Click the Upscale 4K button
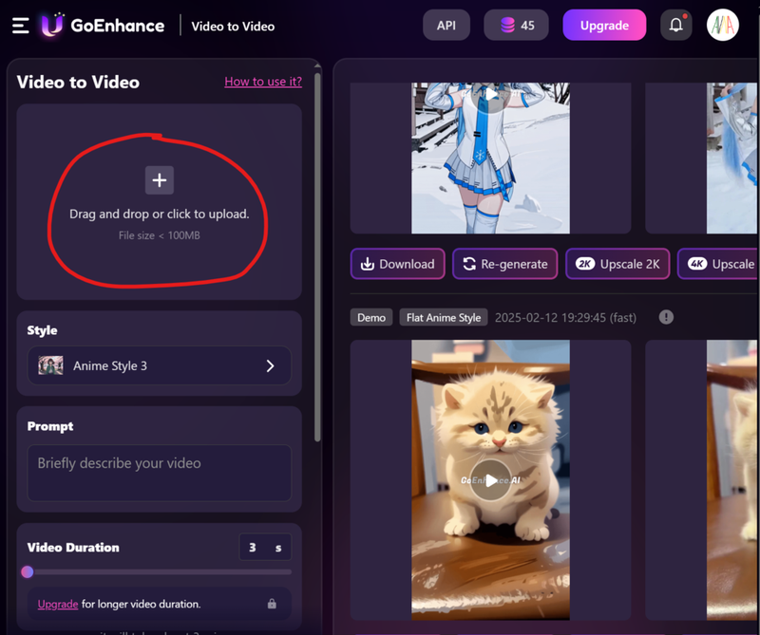 click(718, 264)
